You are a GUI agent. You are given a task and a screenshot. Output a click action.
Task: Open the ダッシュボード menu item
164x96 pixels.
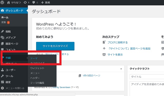(x=14, y=10)
